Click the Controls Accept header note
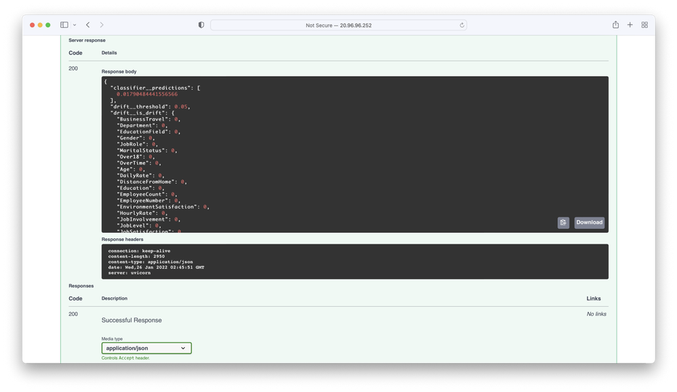The height and width of the screenshot is (392, 677). click(125, 358)
